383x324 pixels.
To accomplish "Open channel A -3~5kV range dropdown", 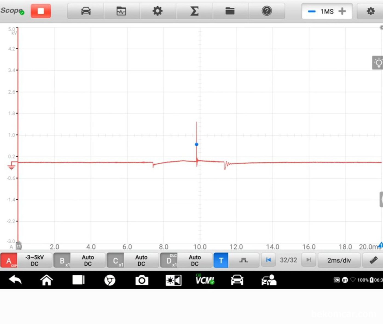I will coord(34,260).
